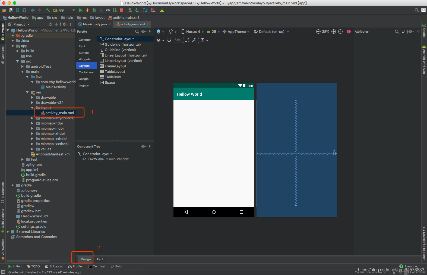Open Project Structure icon
Image resolution: width=427 pixels, height=275 pixels.
pos(145,10)
